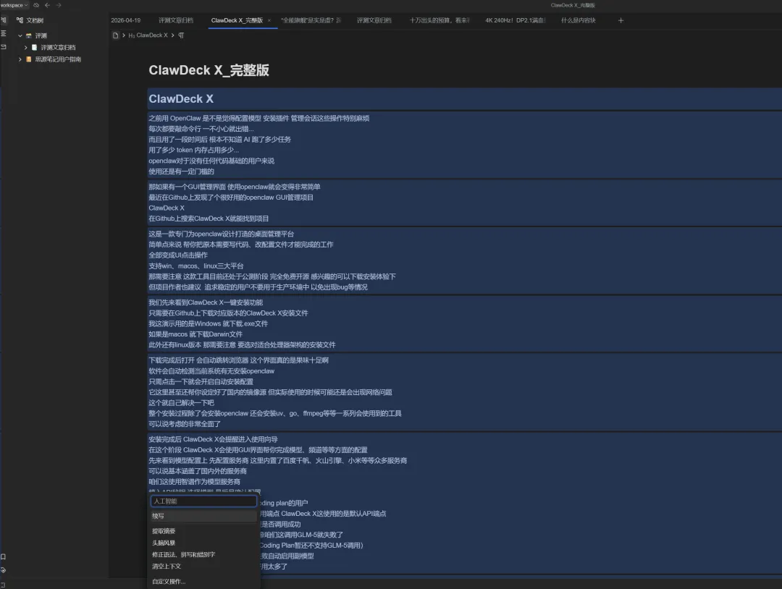
Task: Open 自定义操作... from the AI menu
Action: click(x=203, y=582)
